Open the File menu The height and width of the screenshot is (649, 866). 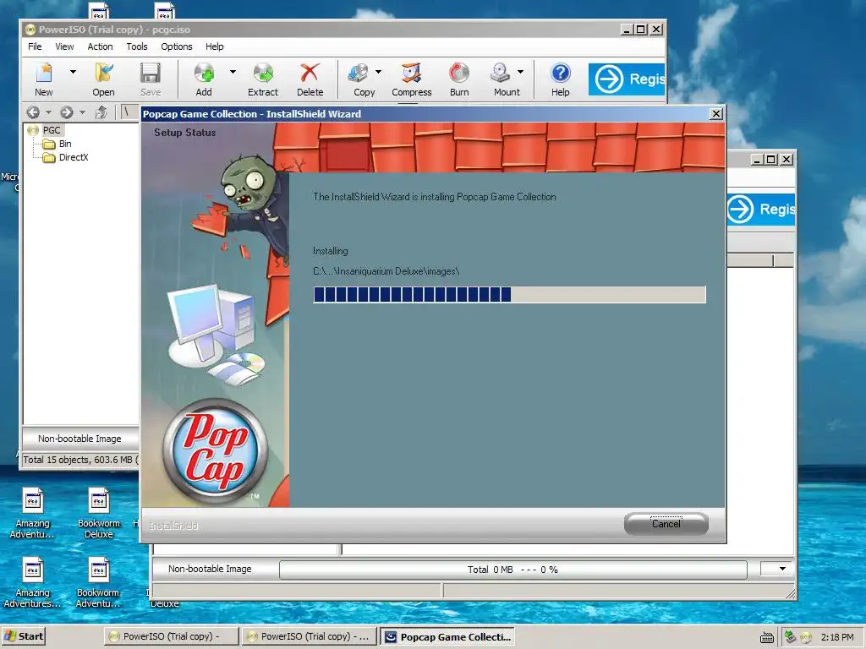click(x=35, y=46)
